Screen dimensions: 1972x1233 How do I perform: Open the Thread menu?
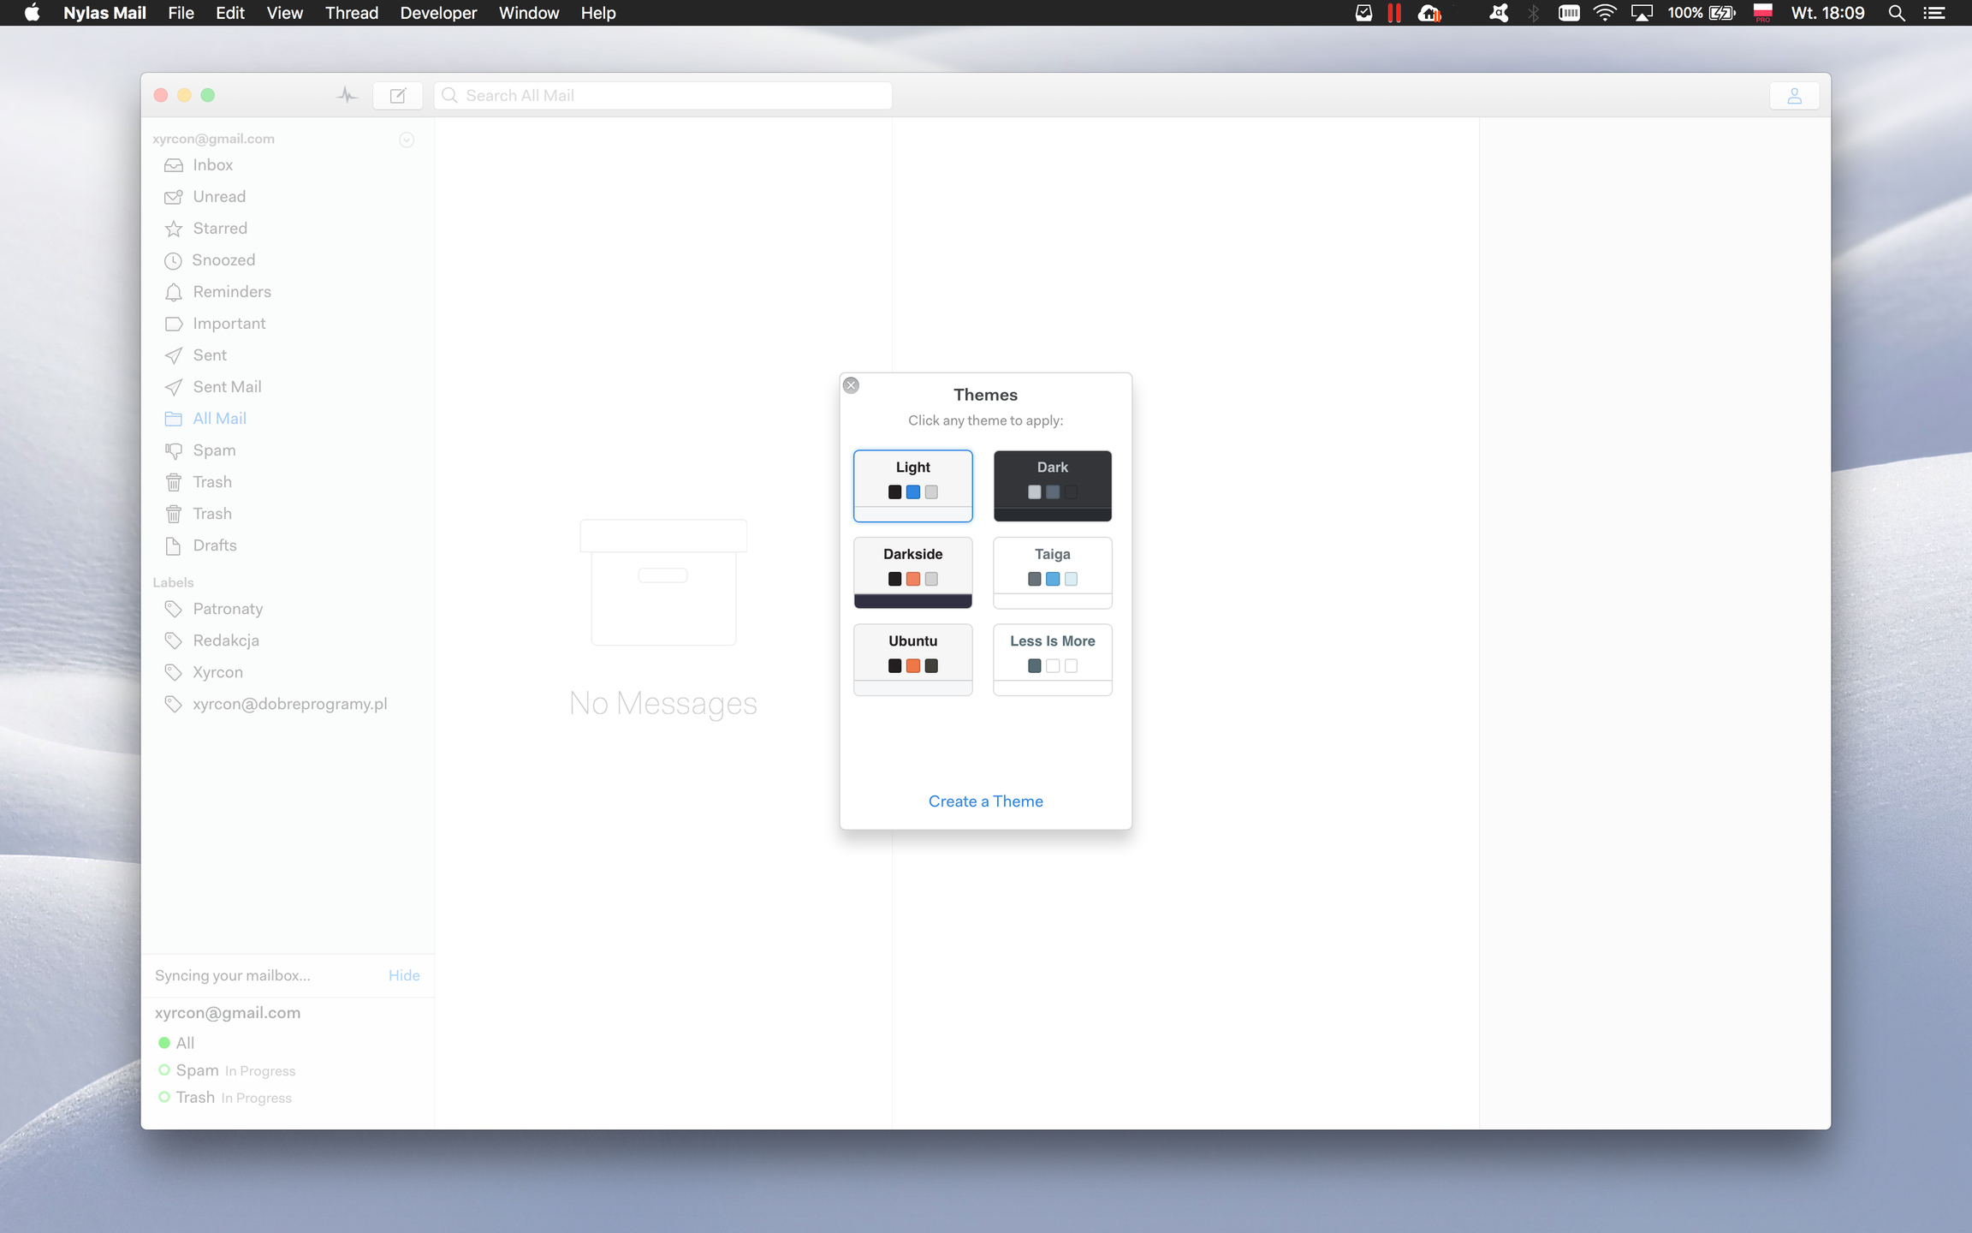pos(351,13)
